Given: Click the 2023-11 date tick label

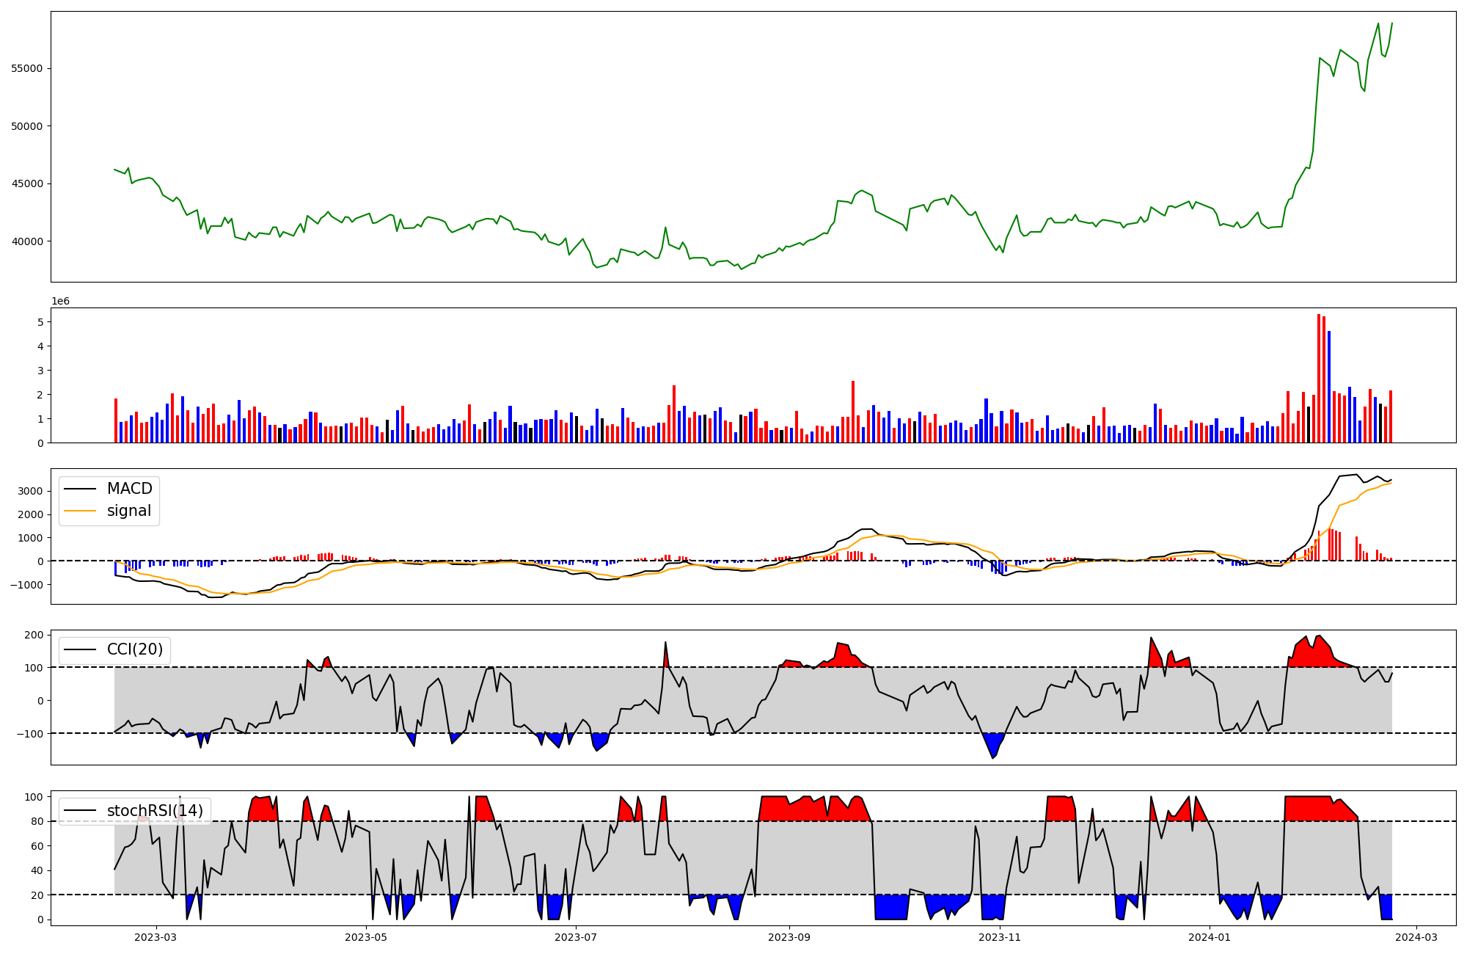Looking at the screenshot, I should [x=1000, y=937].
